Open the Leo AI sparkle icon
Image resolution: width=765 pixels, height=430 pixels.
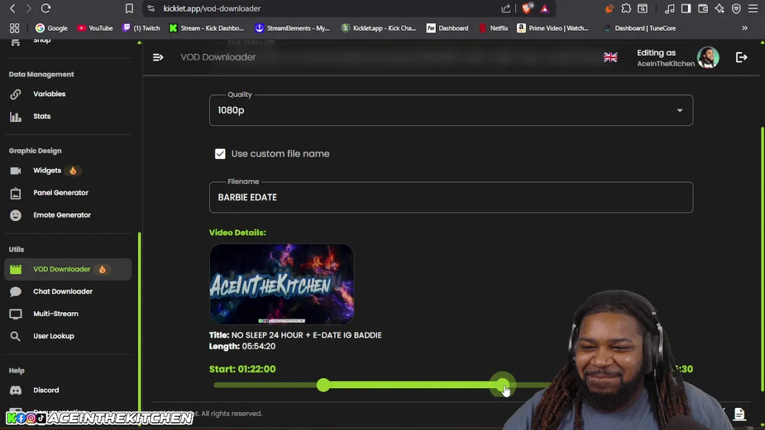click(x=720, y=8)
